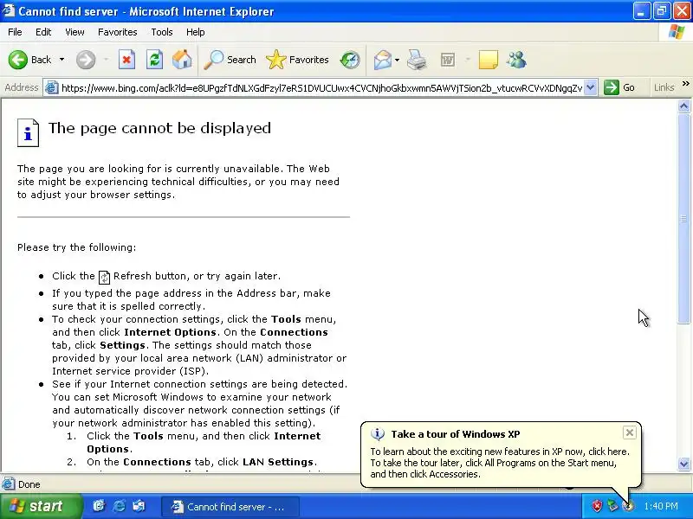Open the Messenger people icon
This screenshot has width=693, height=519.
[x=516, y=60]
